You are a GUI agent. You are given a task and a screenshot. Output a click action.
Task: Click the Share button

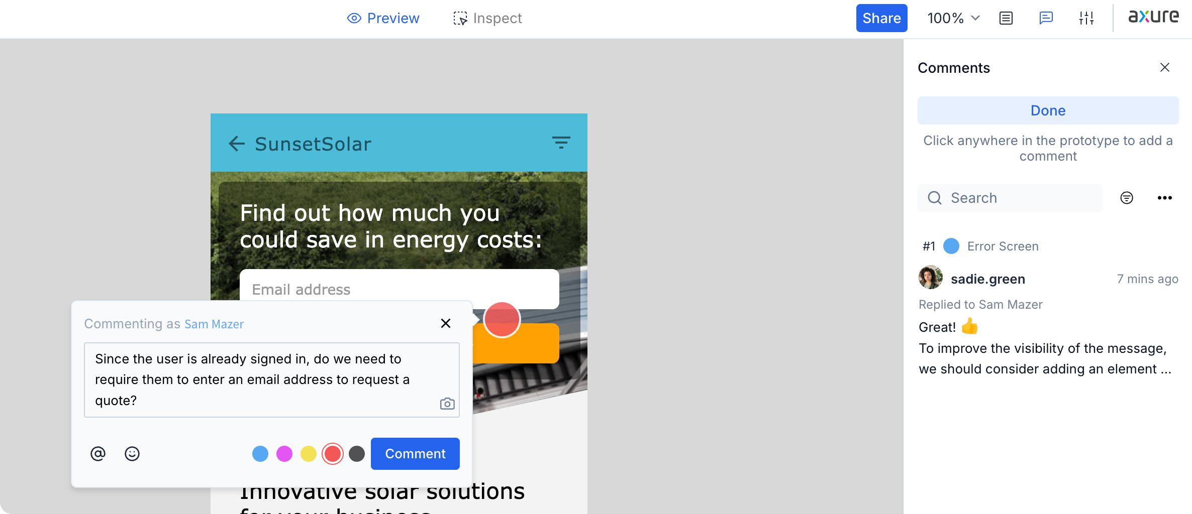pos(881,19)
